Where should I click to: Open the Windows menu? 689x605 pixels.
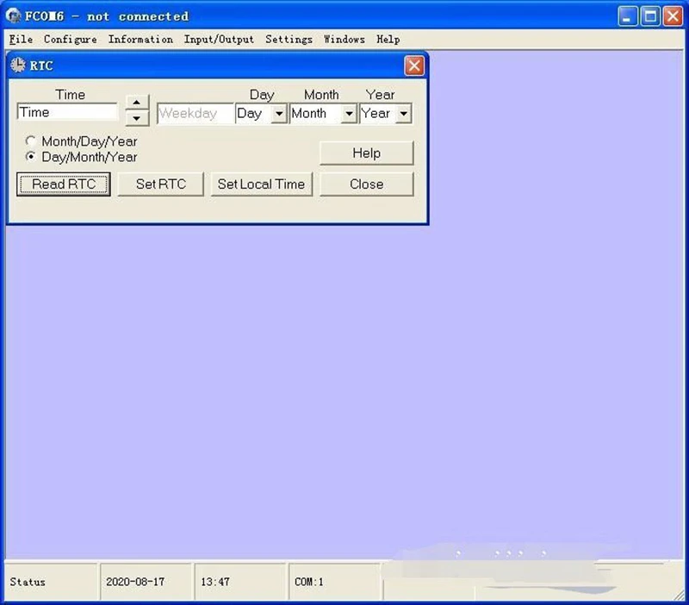click(344, 39)
